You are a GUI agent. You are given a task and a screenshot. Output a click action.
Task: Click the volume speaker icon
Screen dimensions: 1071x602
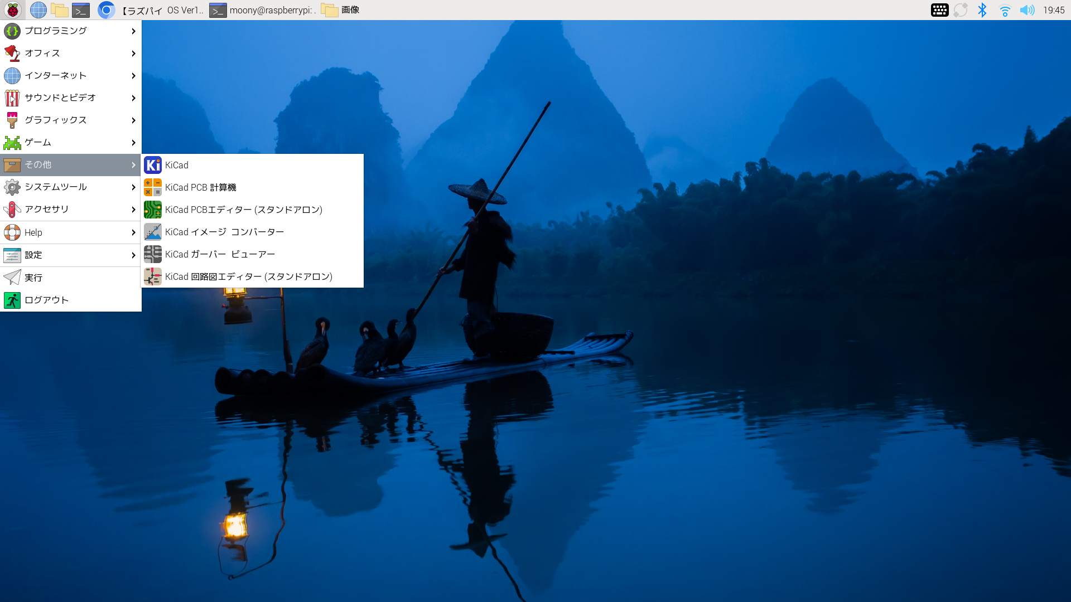click(x=1026, y=10)
